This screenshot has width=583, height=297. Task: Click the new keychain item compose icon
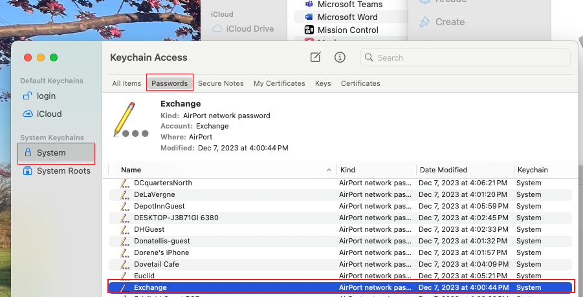(316, 57)
